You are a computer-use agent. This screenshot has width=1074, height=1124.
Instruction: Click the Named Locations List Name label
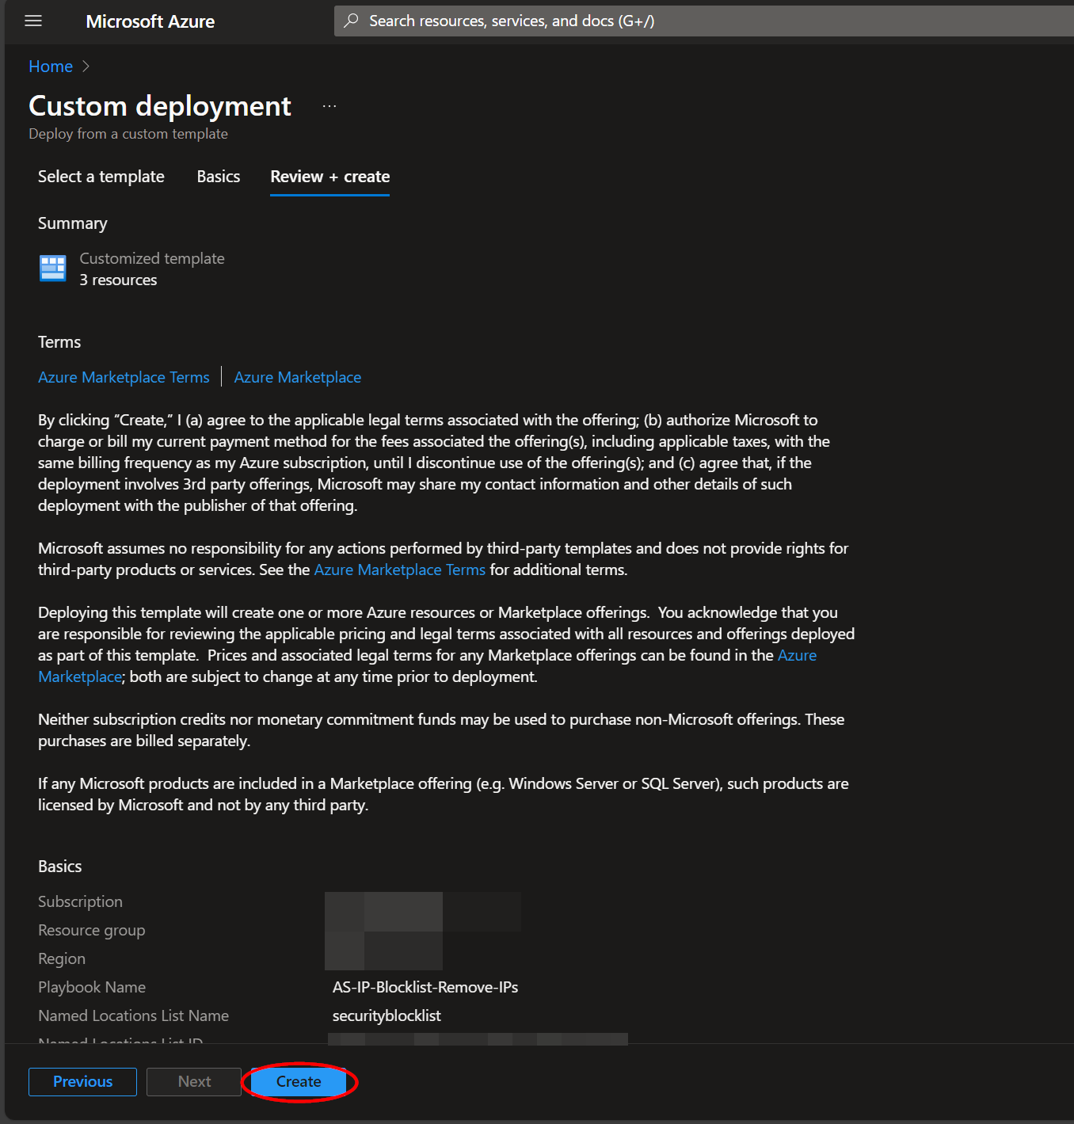click(133, 1015)
